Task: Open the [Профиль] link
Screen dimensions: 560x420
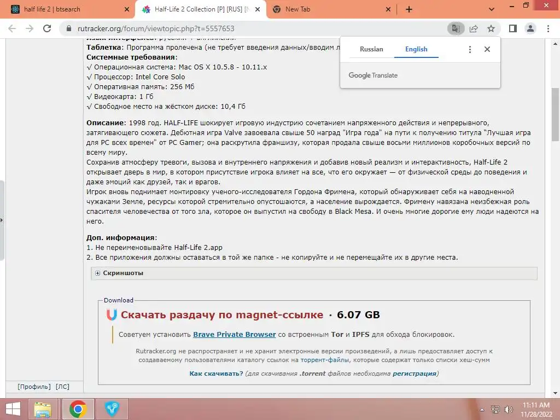Action: [x=34, y=387]
